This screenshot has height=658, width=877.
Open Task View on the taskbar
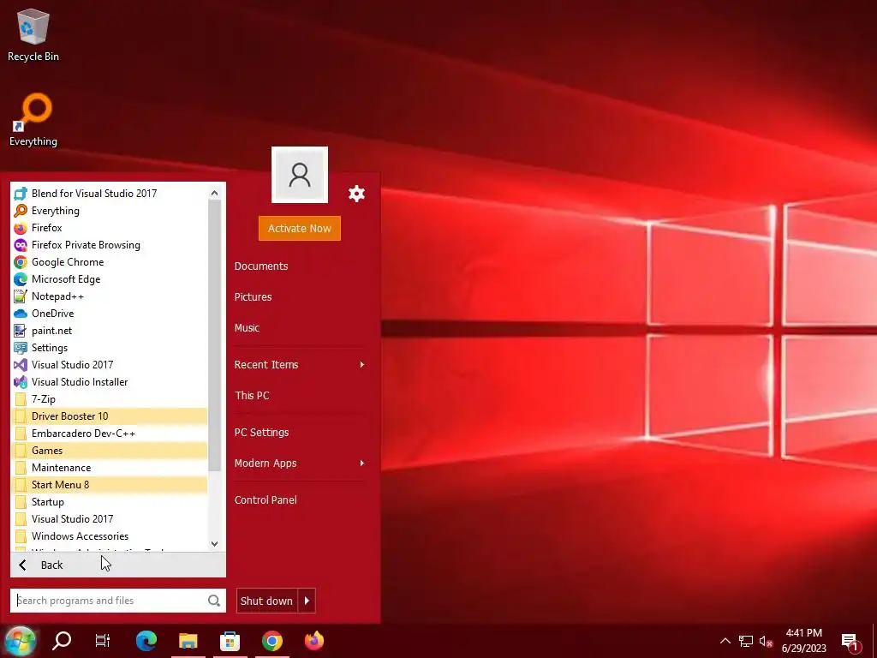pyautogui.click(x=103, y=641)
